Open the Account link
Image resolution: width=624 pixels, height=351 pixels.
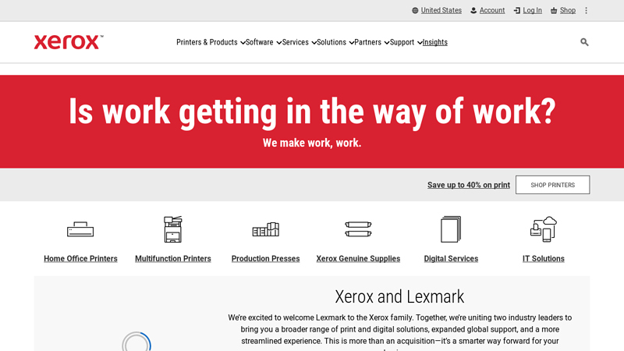(492, 10)
